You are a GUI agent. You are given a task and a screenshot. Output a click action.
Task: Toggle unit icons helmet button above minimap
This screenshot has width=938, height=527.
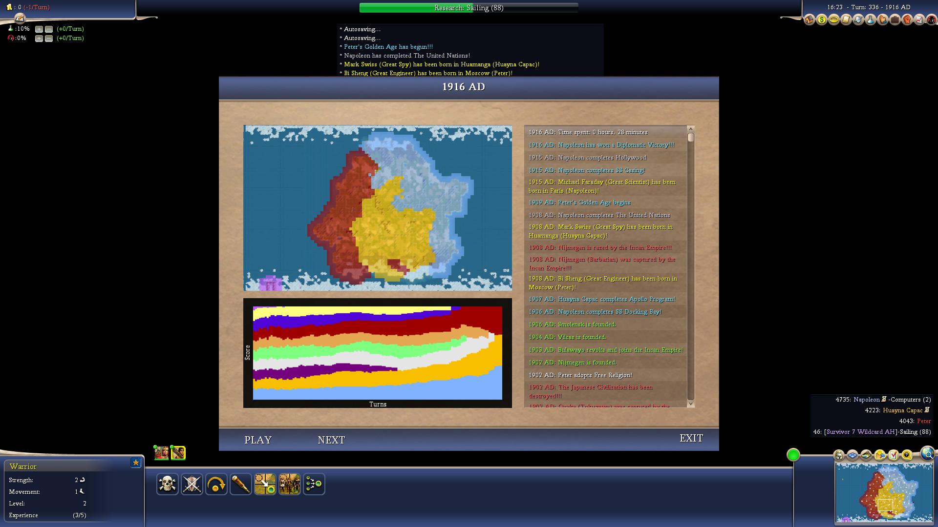click(x=839, y=455)
